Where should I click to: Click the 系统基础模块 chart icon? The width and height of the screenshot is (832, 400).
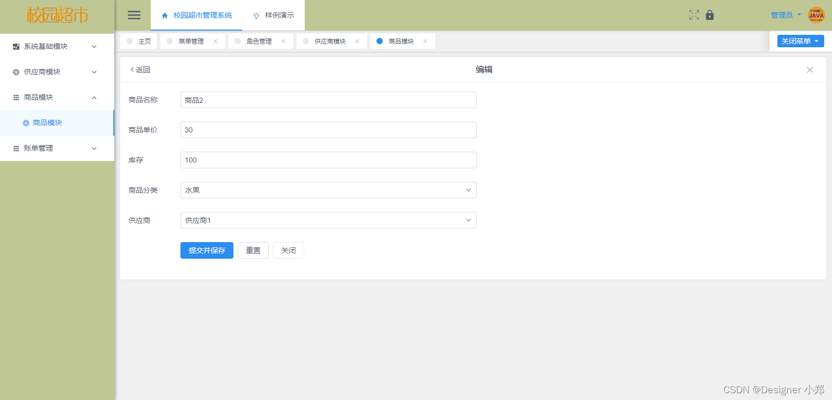[16, 47]
